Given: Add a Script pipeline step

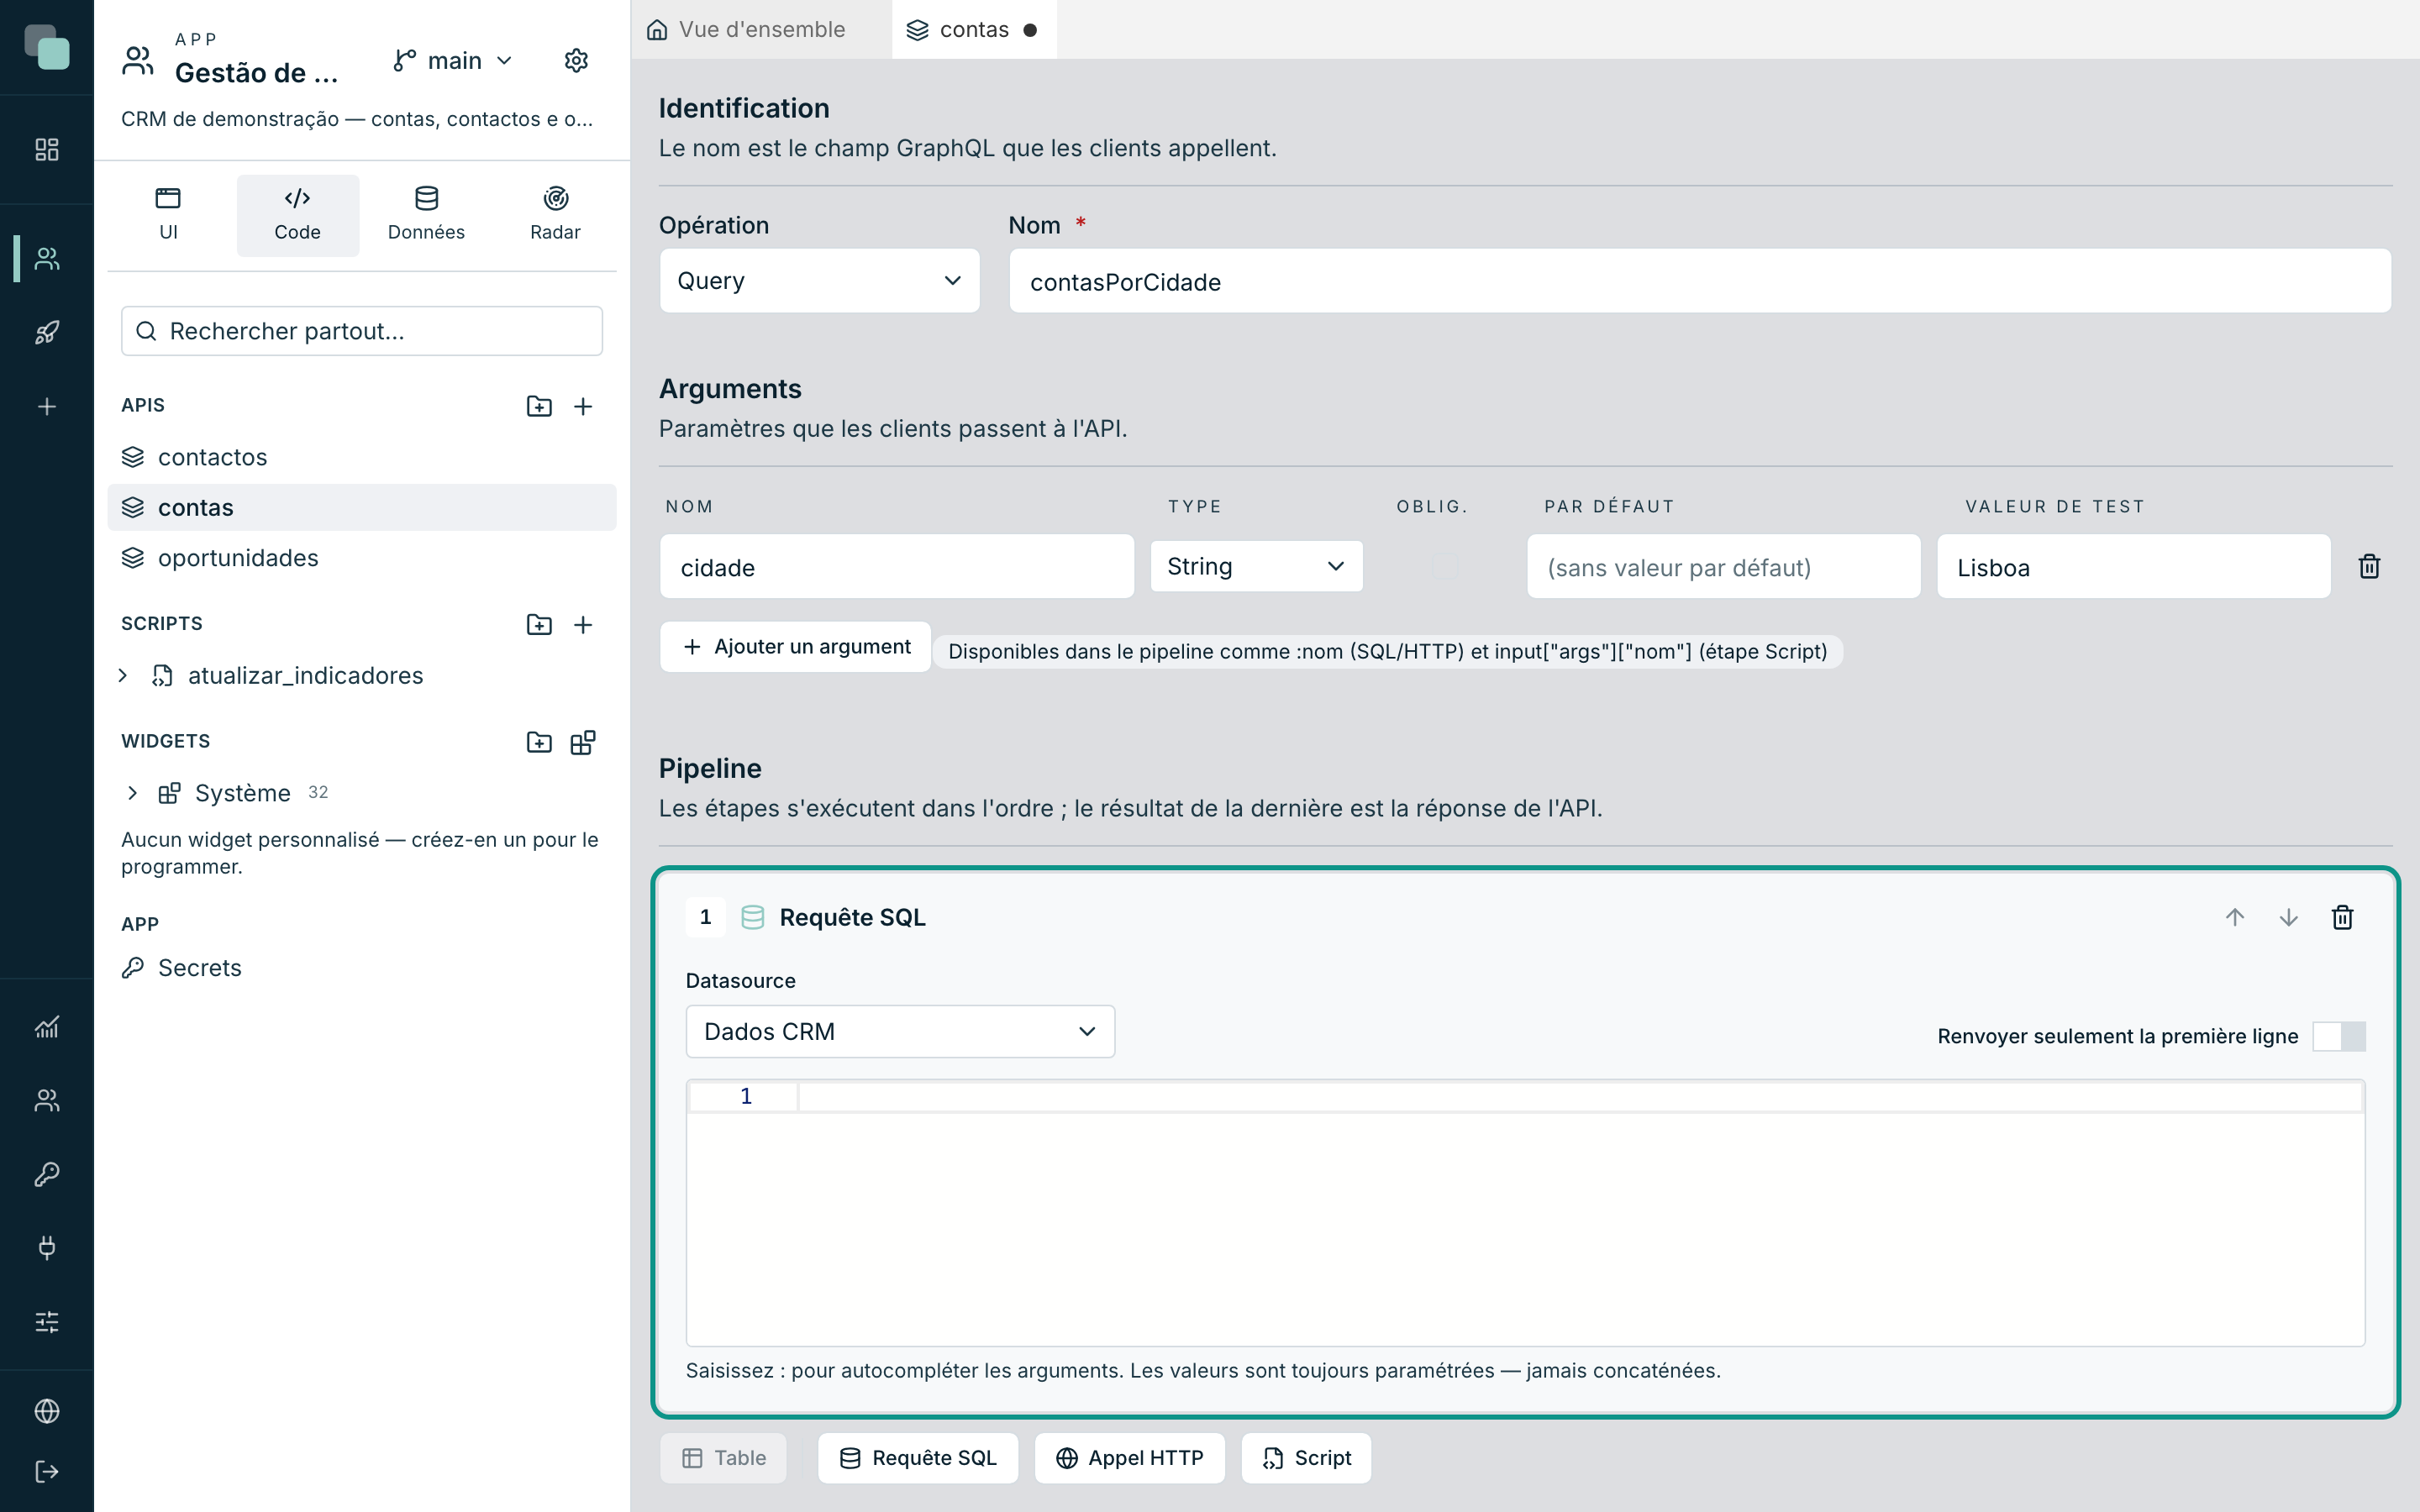Looking at the screenshot, I should coord(1306,1458).
